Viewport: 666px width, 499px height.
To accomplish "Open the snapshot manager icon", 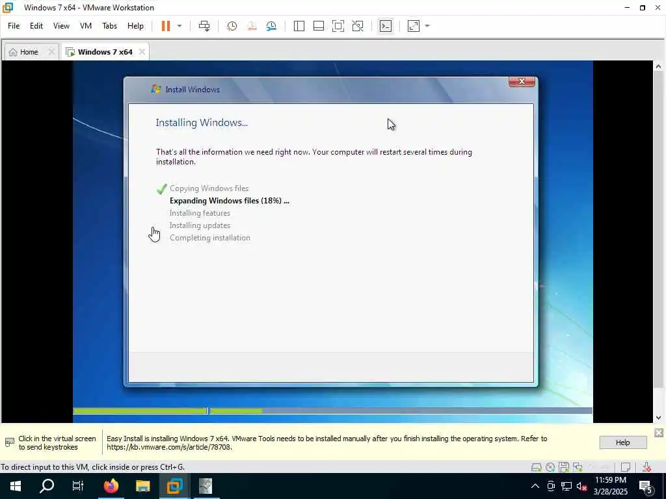I will click(x=271, y=26).
